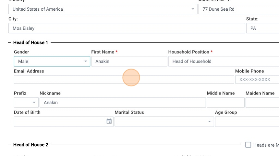Viewport: 279px width, 156px height.
Task: Click the State field showing PA
Action: click(262, 28)
